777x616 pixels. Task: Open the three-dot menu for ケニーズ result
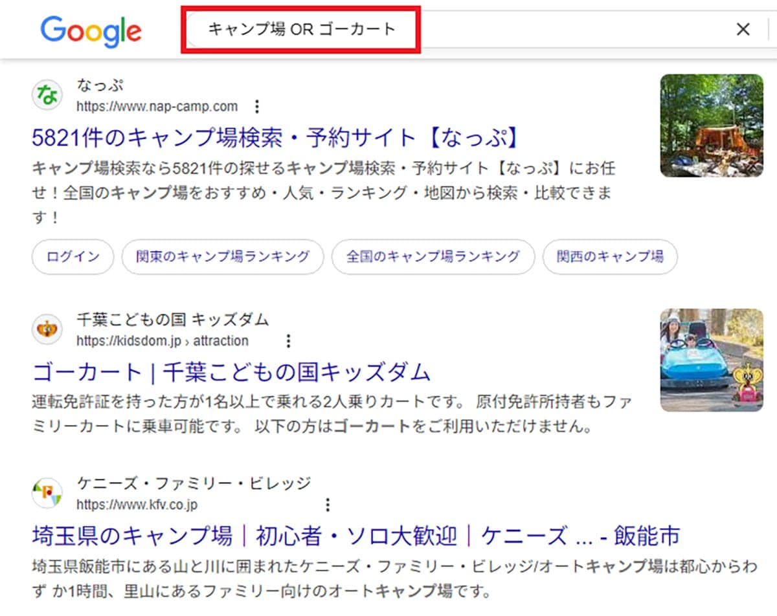click(328, 505)
